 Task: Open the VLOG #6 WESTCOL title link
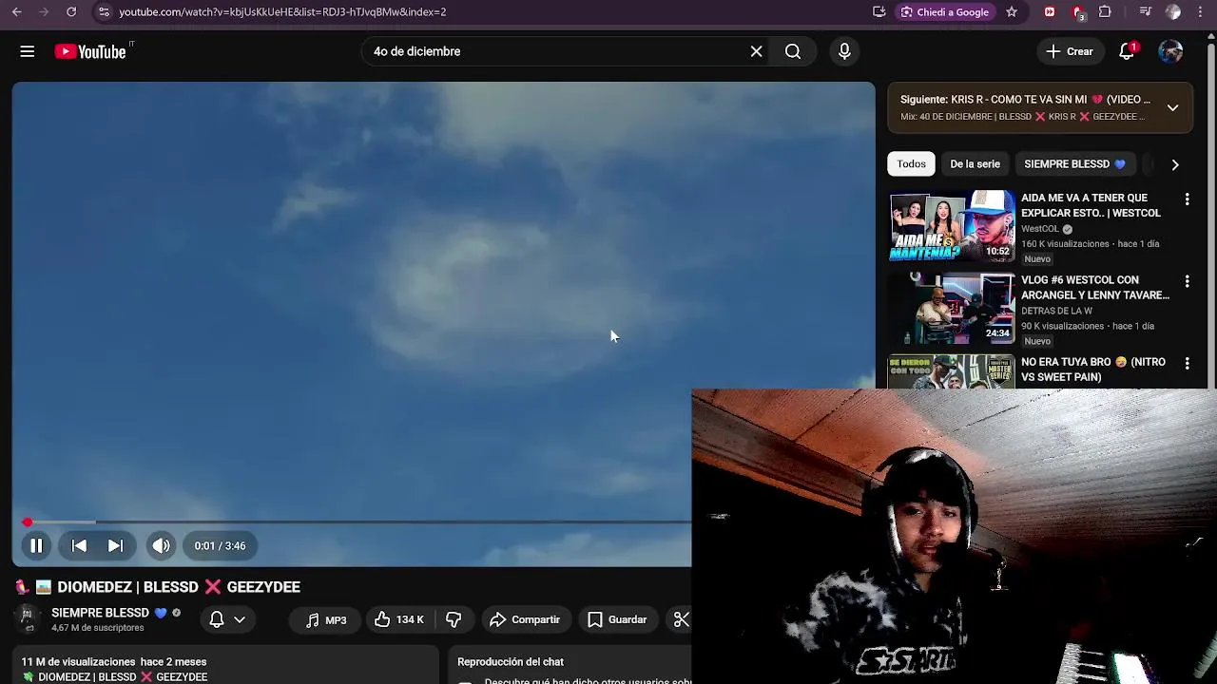[1095, 287]
